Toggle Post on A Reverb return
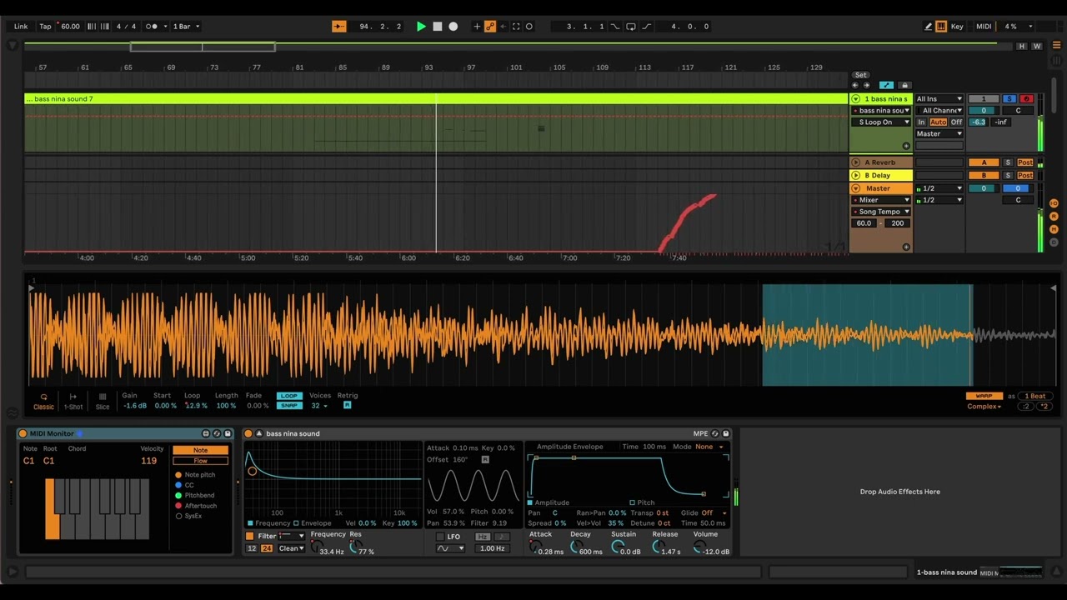Screen dimensions: 1067x600 1025,162
